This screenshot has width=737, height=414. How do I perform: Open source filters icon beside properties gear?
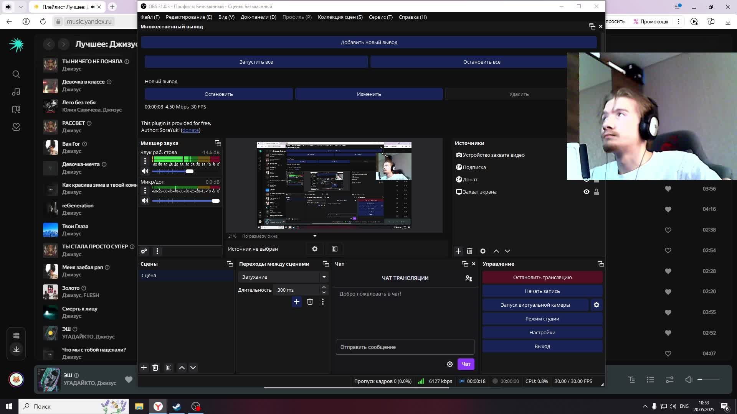point(335,249)
